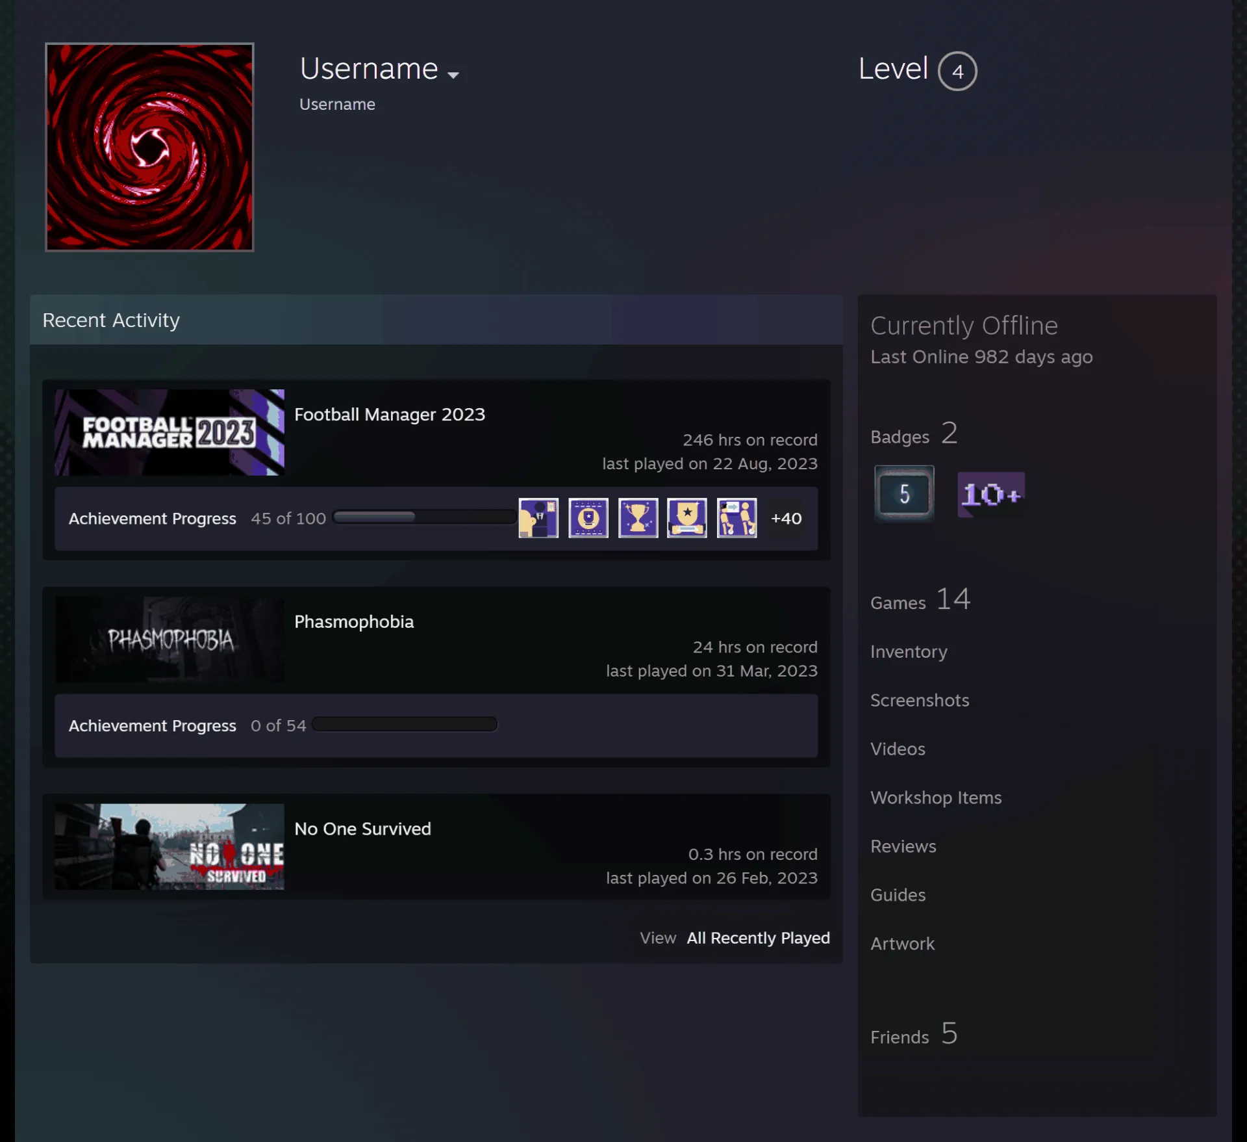The width and height of the screenshot is (1247, 1142).
Task: Open the Screenshots section
Action: coord(920,700)
